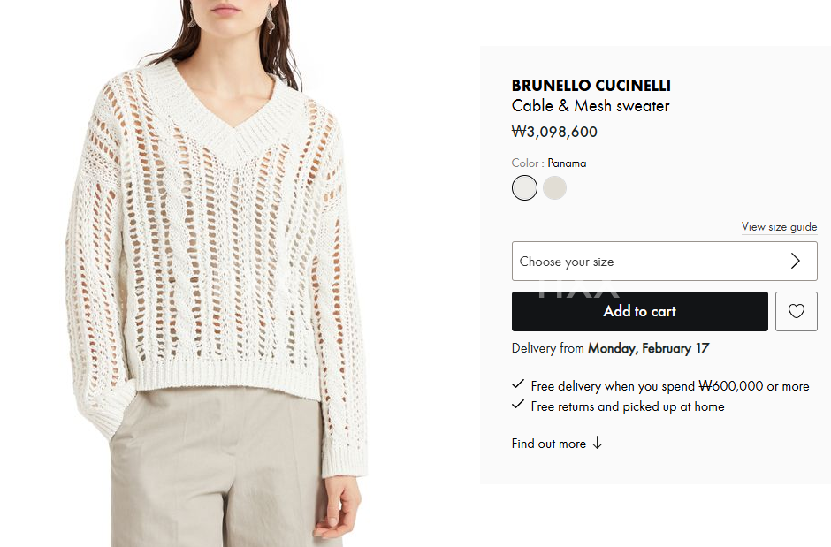Open the Choose your size dropdown
This screenshot has height=547, width=831.
click(x=665, y=261)
